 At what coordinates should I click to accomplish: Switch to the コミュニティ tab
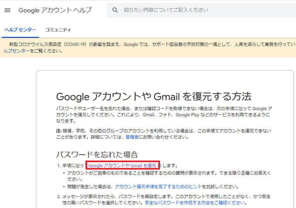tap(58, 30)
